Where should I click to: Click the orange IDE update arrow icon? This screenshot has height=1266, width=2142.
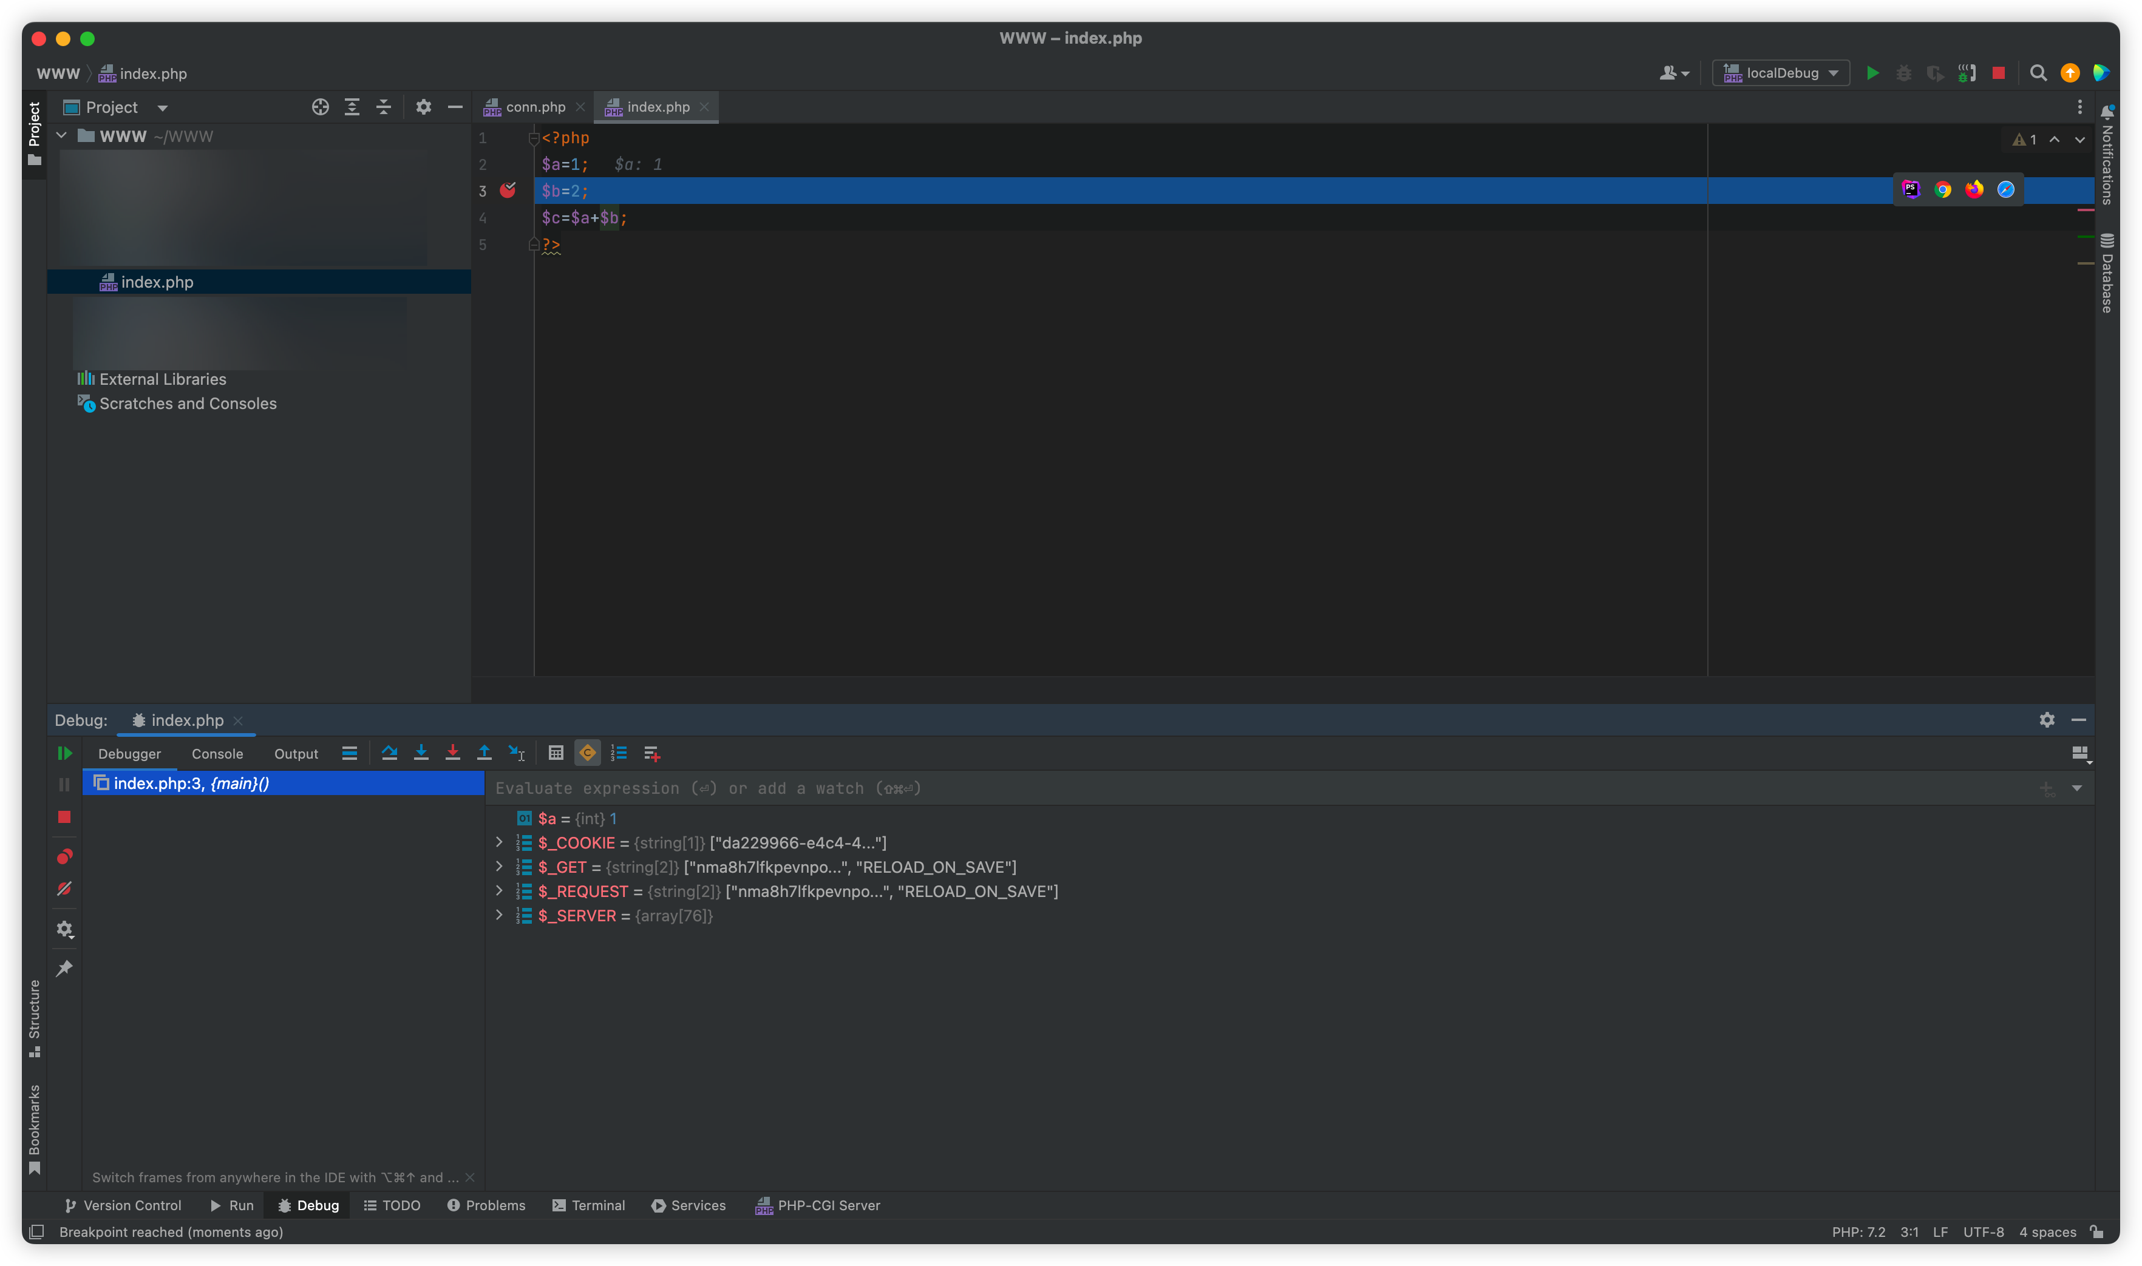(x=2070, y=73)
